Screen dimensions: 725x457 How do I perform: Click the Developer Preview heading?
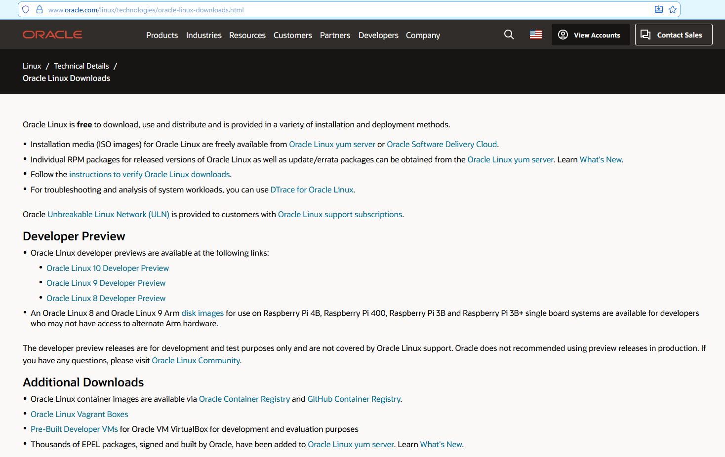(x=74, y=236)
